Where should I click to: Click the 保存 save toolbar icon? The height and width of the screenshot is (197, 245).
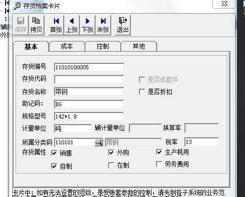(21, 25)
